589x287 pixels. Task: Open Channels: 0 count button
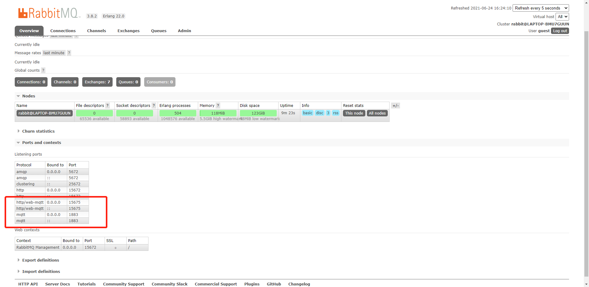65,82
